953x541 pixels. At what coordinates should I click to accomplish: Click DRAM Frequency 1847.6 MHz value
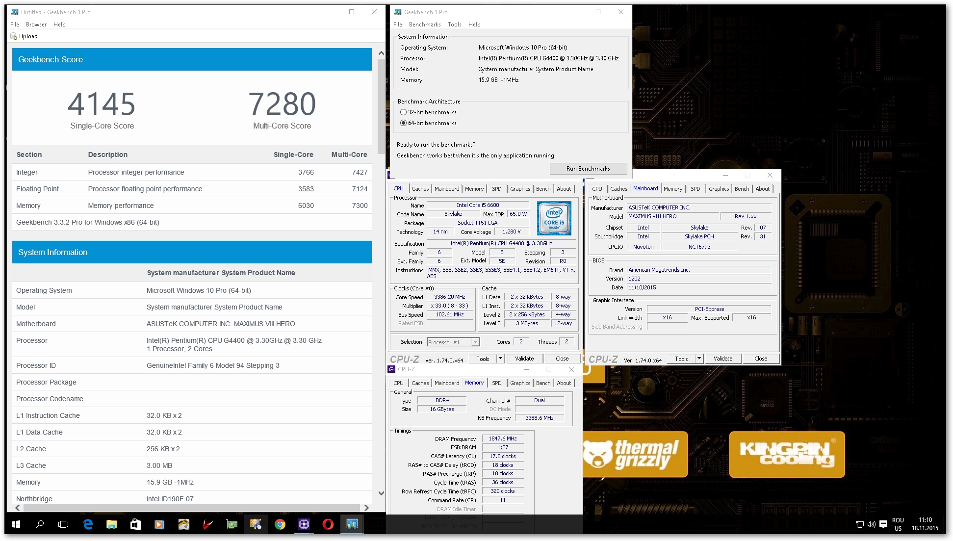coord(503,438)
